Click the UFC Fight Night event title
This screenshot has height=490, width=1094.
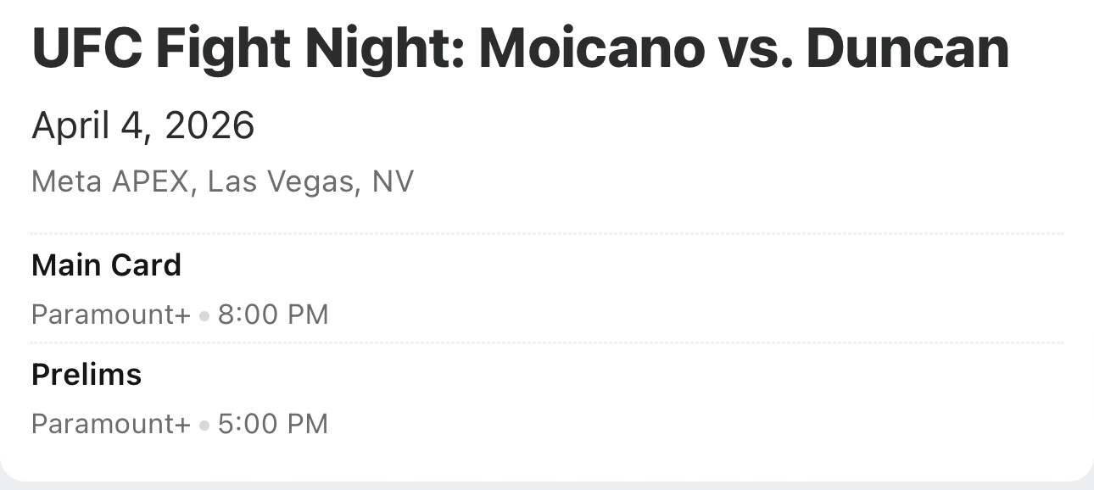[519, 49]
